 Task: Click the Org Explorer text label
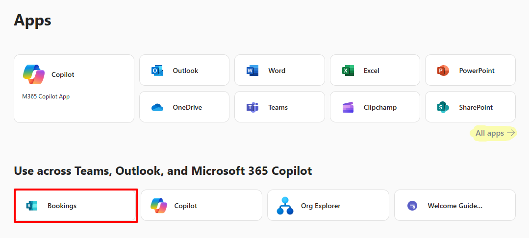coord(321,206)
